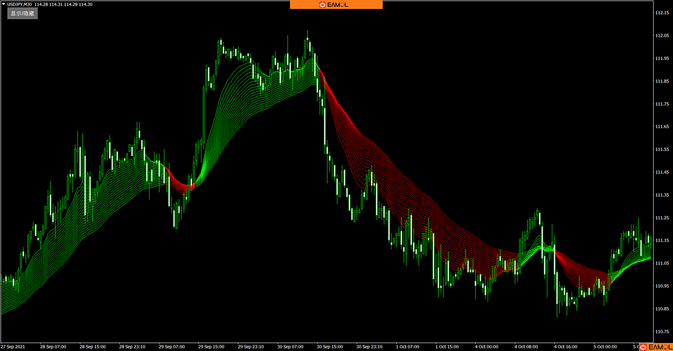
Task: Click the 111.95 price scale label
Action: click(x=662, y=58)
